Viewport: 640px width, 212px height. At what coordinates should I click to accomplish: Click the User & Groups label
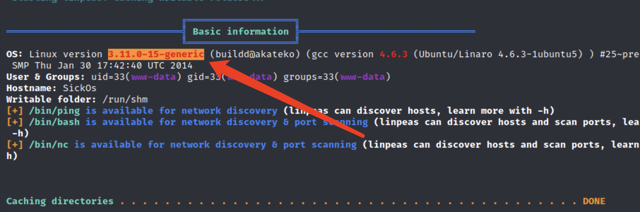(45, 77)
